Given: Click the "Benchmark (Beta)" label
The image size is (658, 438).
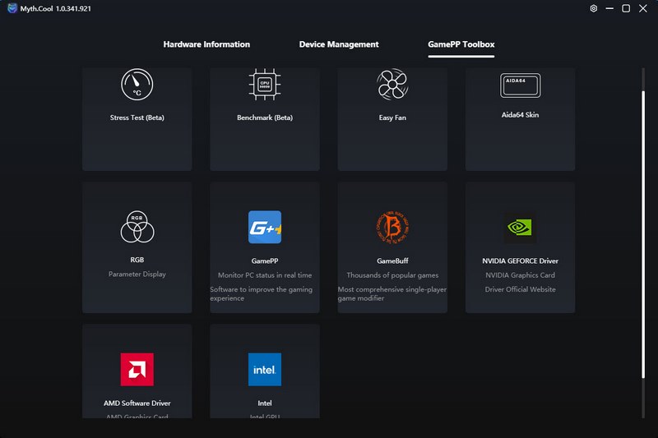Looking at the screenshot, I should point(264,118).
